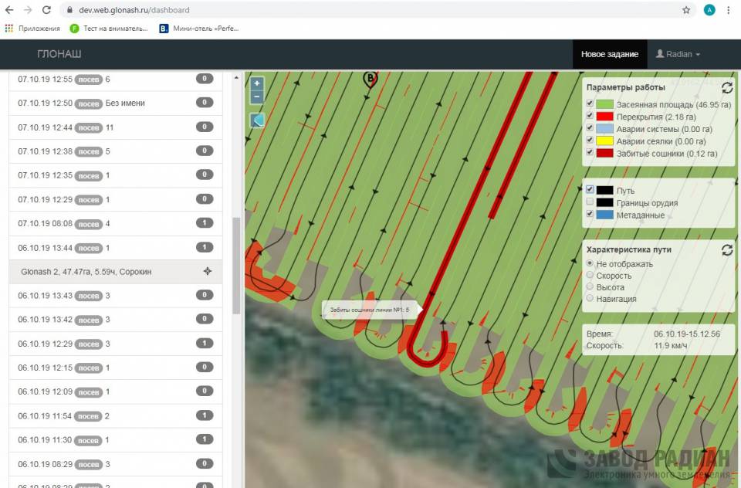Screen dimensions: 741x488
Task: Disable the Путь checkbox
Action: 589,190
